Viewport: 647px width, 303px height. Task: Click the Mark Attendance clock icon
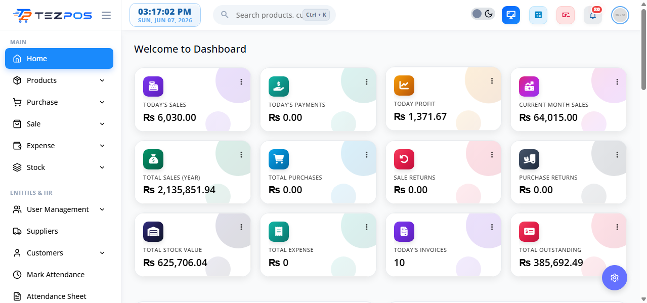tap(17, 275)
